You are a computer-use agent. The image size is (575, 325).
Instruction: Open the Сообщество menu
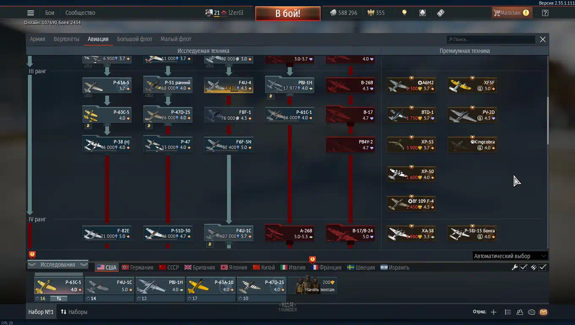(x=80, y=13)
